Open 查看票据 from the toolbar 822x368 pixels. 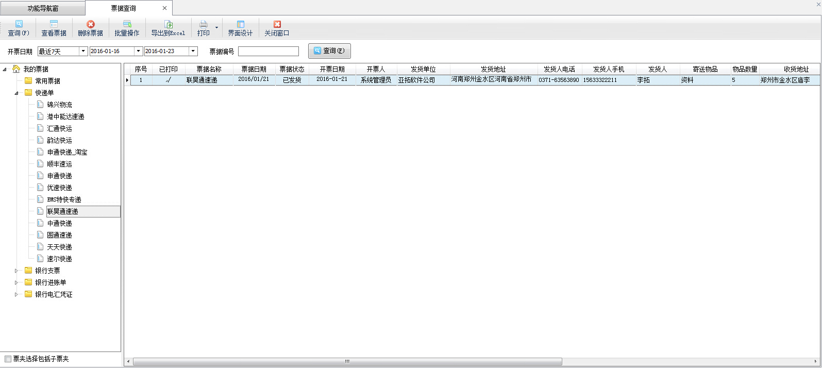(54, 24)
